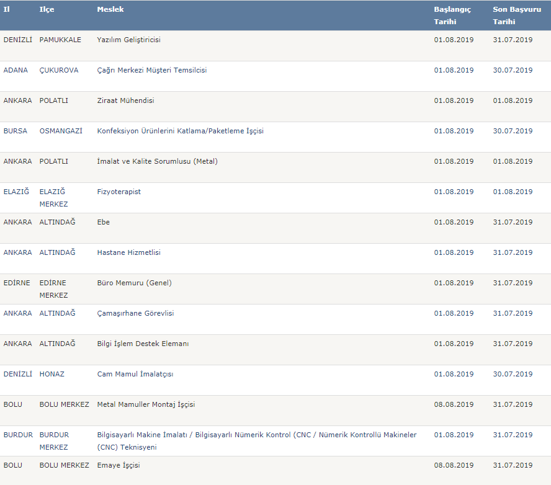Click the PAMUKKALE district cell
Screen dimensions: 551x485
(x=60, y=40)
